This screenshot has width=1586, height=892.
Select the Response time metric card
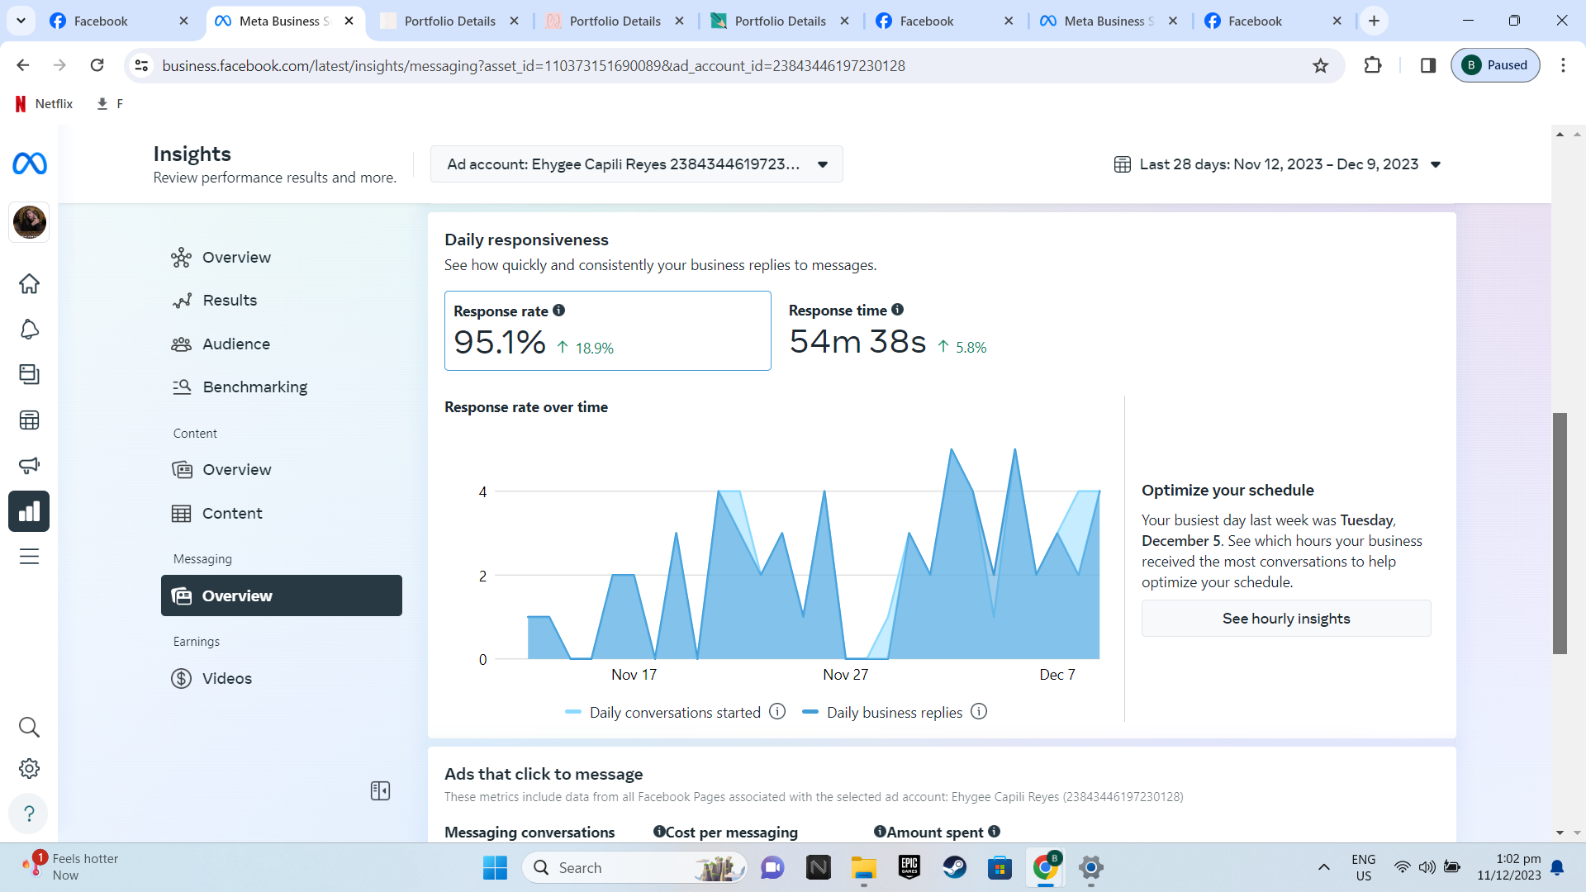coord(888,331)
